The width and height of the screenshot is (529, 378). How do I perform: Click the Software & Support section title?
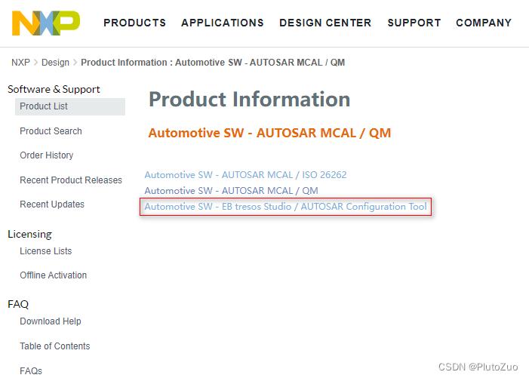click(54, 89)
